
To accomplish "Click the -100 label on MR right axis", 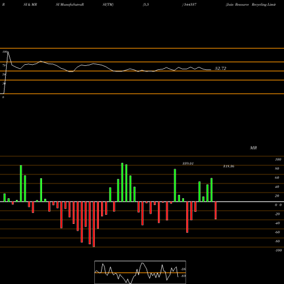I will pos(278,250).
